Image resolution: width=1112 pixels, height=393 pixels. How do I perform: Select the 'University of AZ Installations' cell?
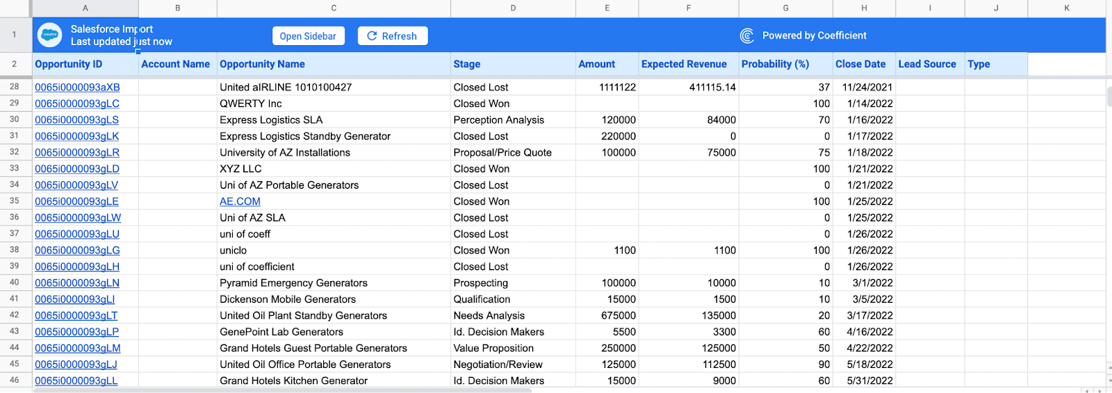(x=334, y=153)
